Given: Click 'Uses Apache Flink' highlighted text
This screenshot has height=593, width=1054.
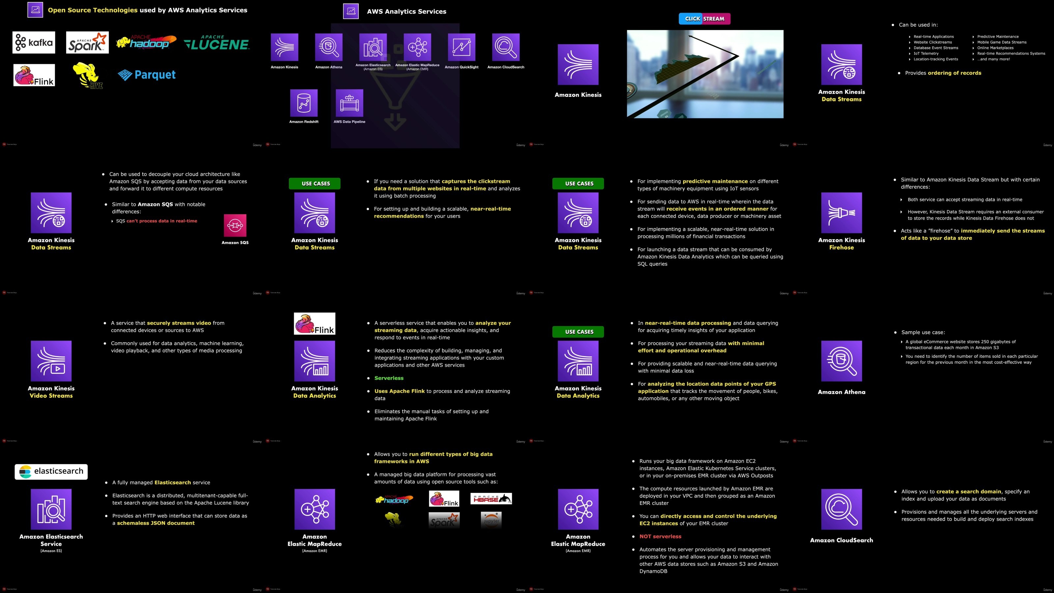Looking at the screenshot, I should coord(399,391).
